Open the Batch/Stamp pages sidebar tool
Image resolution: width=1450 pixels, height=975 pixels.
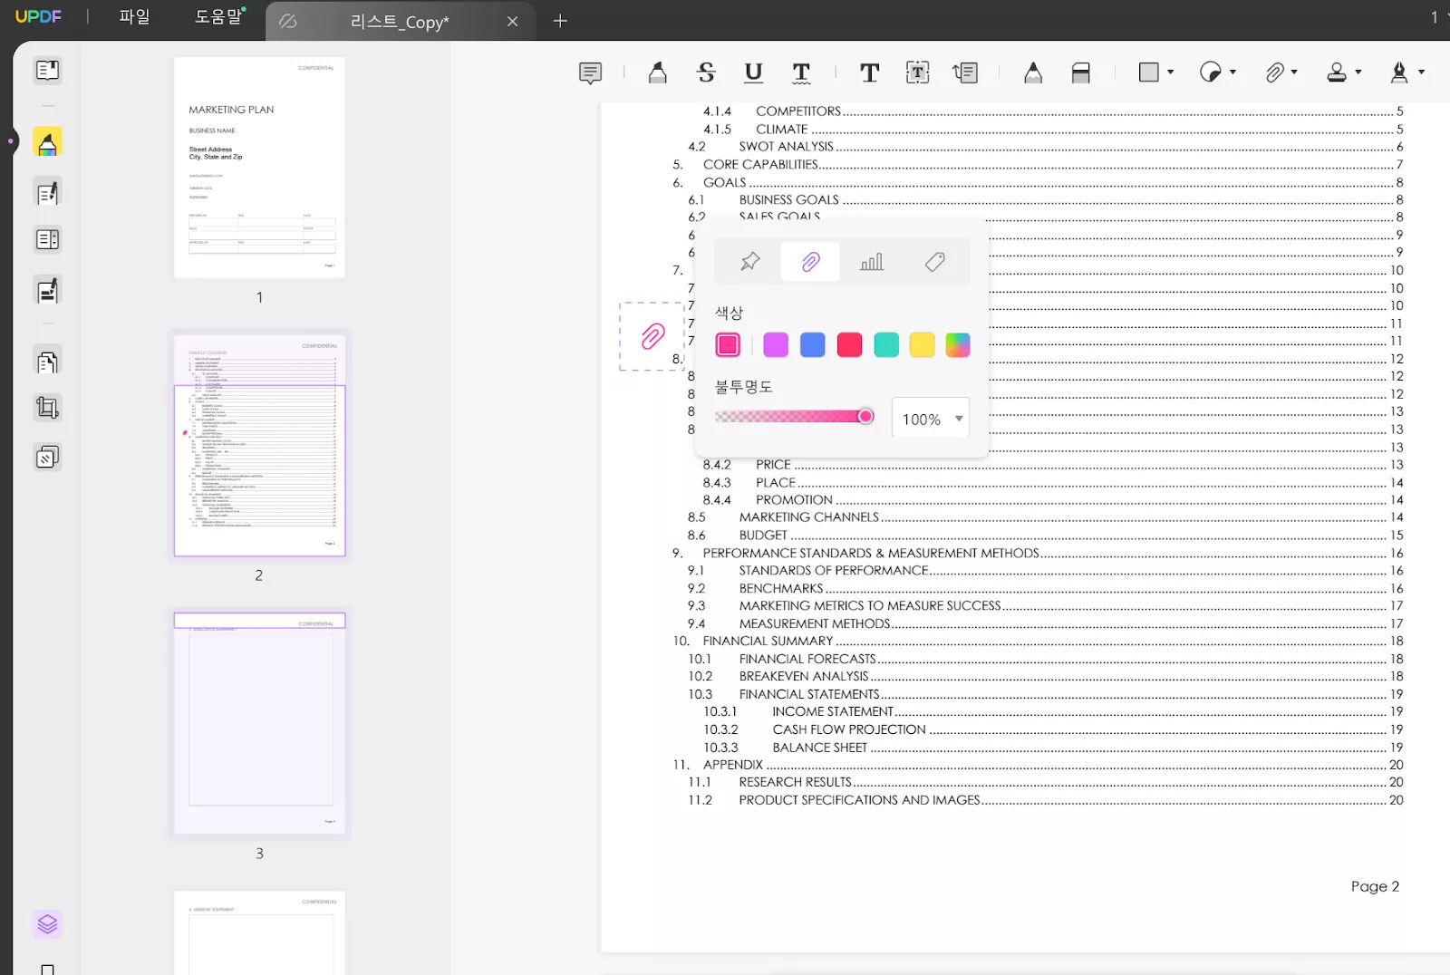tap(47, 457)
